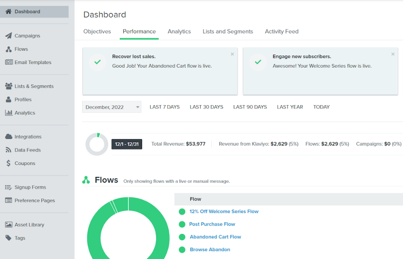Click the Signup Forms list icon
The height and width of the screenshot is (259, 403).
pyautogui.click(x=9, y=187)
